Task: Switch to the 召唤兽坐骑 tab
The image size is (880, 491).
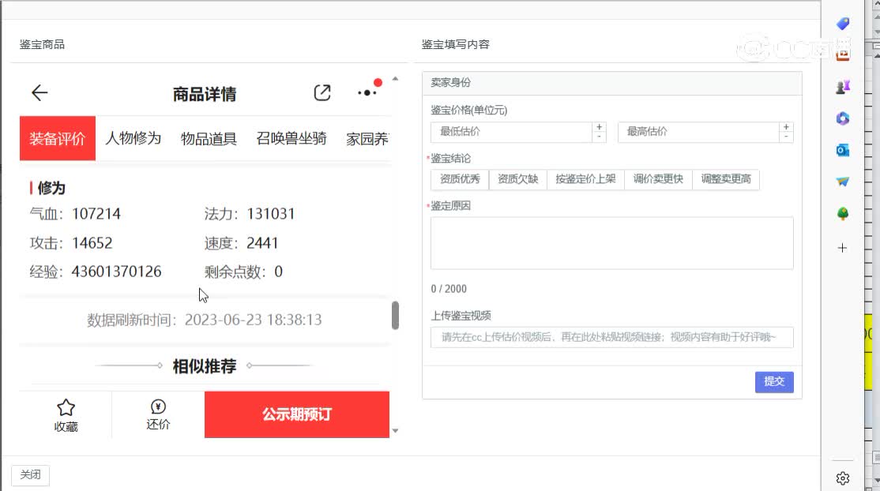Action: (x=291, y=139)
